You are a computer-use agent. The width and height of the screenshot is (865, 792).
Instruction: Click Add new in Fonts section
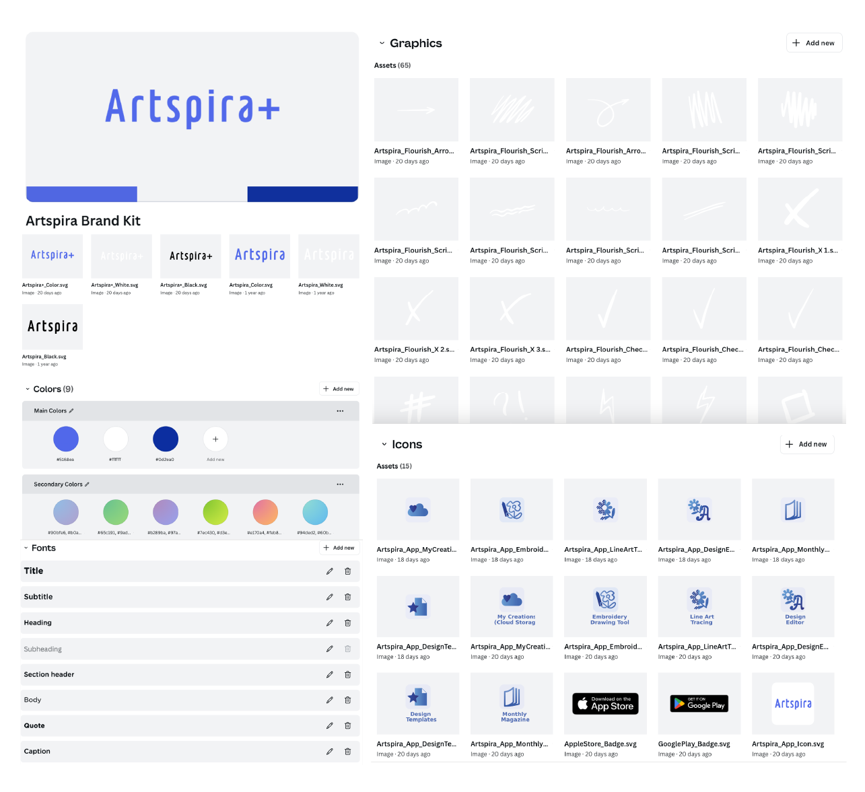[x=339, y=548]
